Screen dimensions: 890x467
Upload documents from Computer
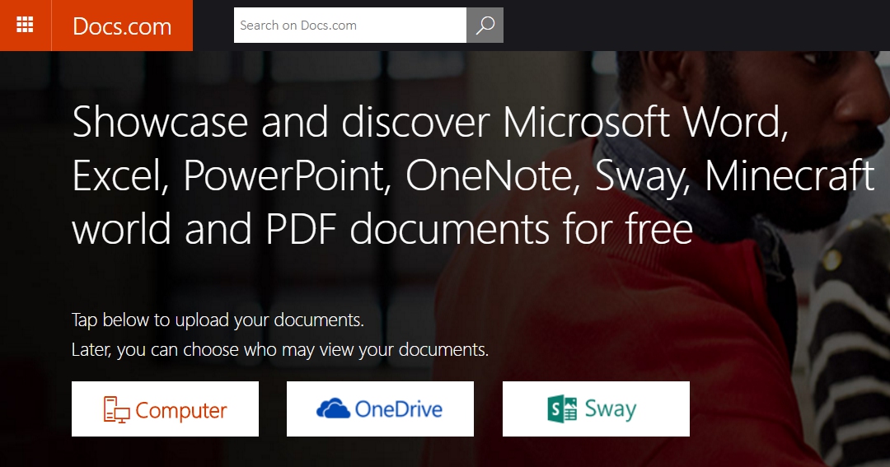pyautogui.click(x=165, y=409)
